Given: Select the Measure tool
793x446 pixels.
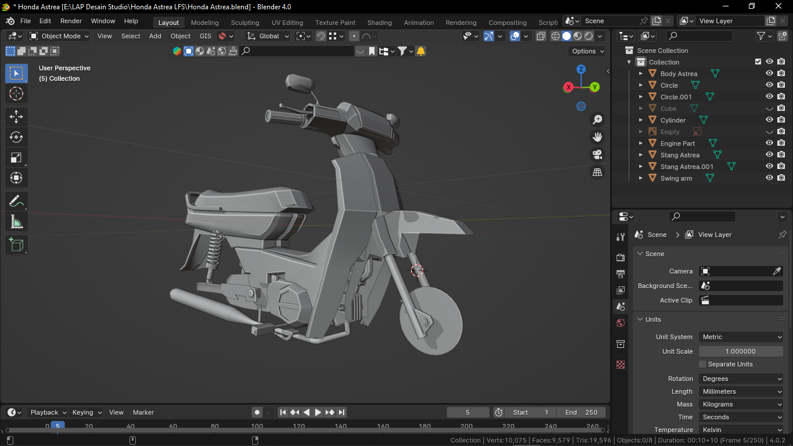Looking at the screenshot, I should 16,222.
